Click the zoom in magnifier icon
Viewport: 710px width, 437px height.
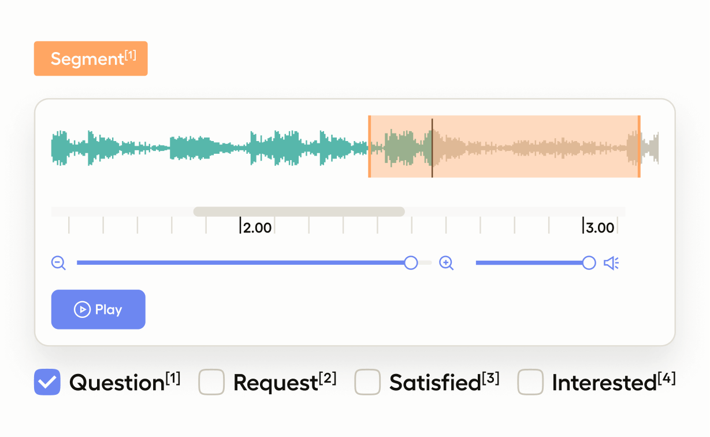coord(446,263)
